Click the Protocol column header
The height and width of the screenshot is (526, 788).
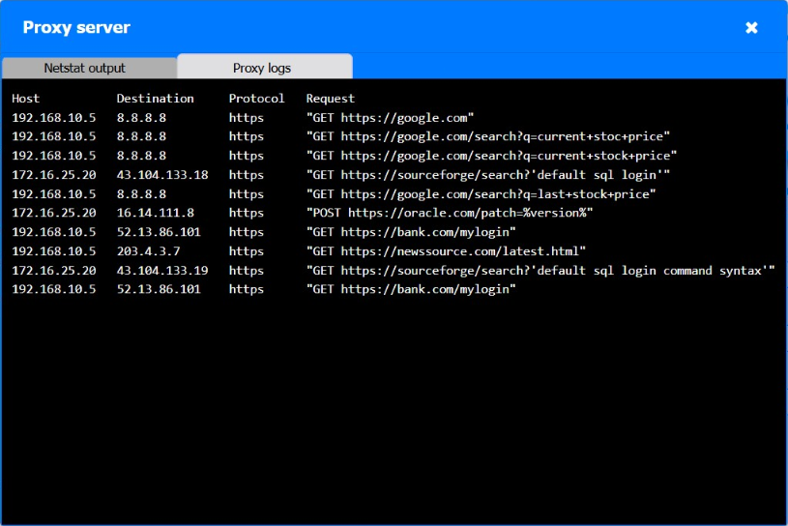point(257,99)
